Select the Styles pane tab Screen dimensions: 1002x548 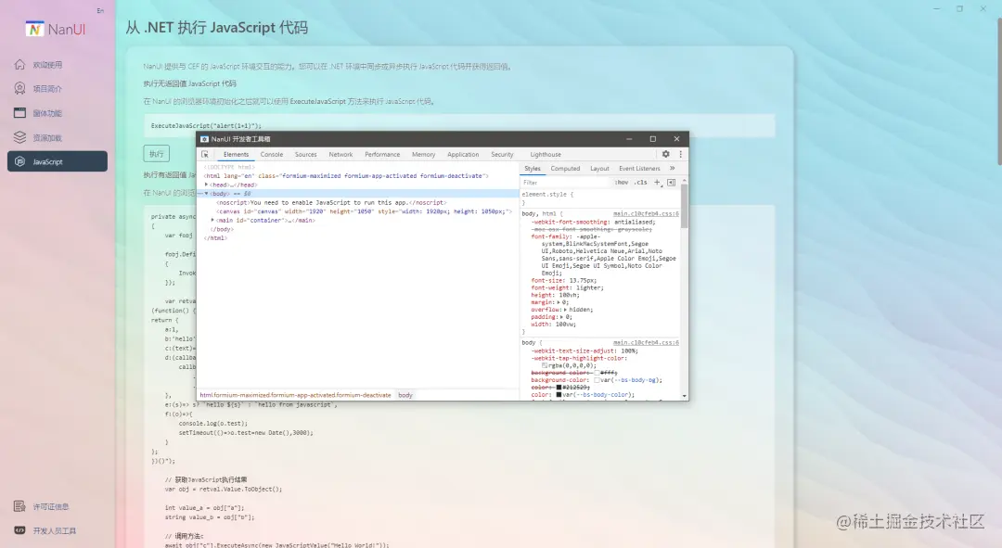click(x=533, y=169)
